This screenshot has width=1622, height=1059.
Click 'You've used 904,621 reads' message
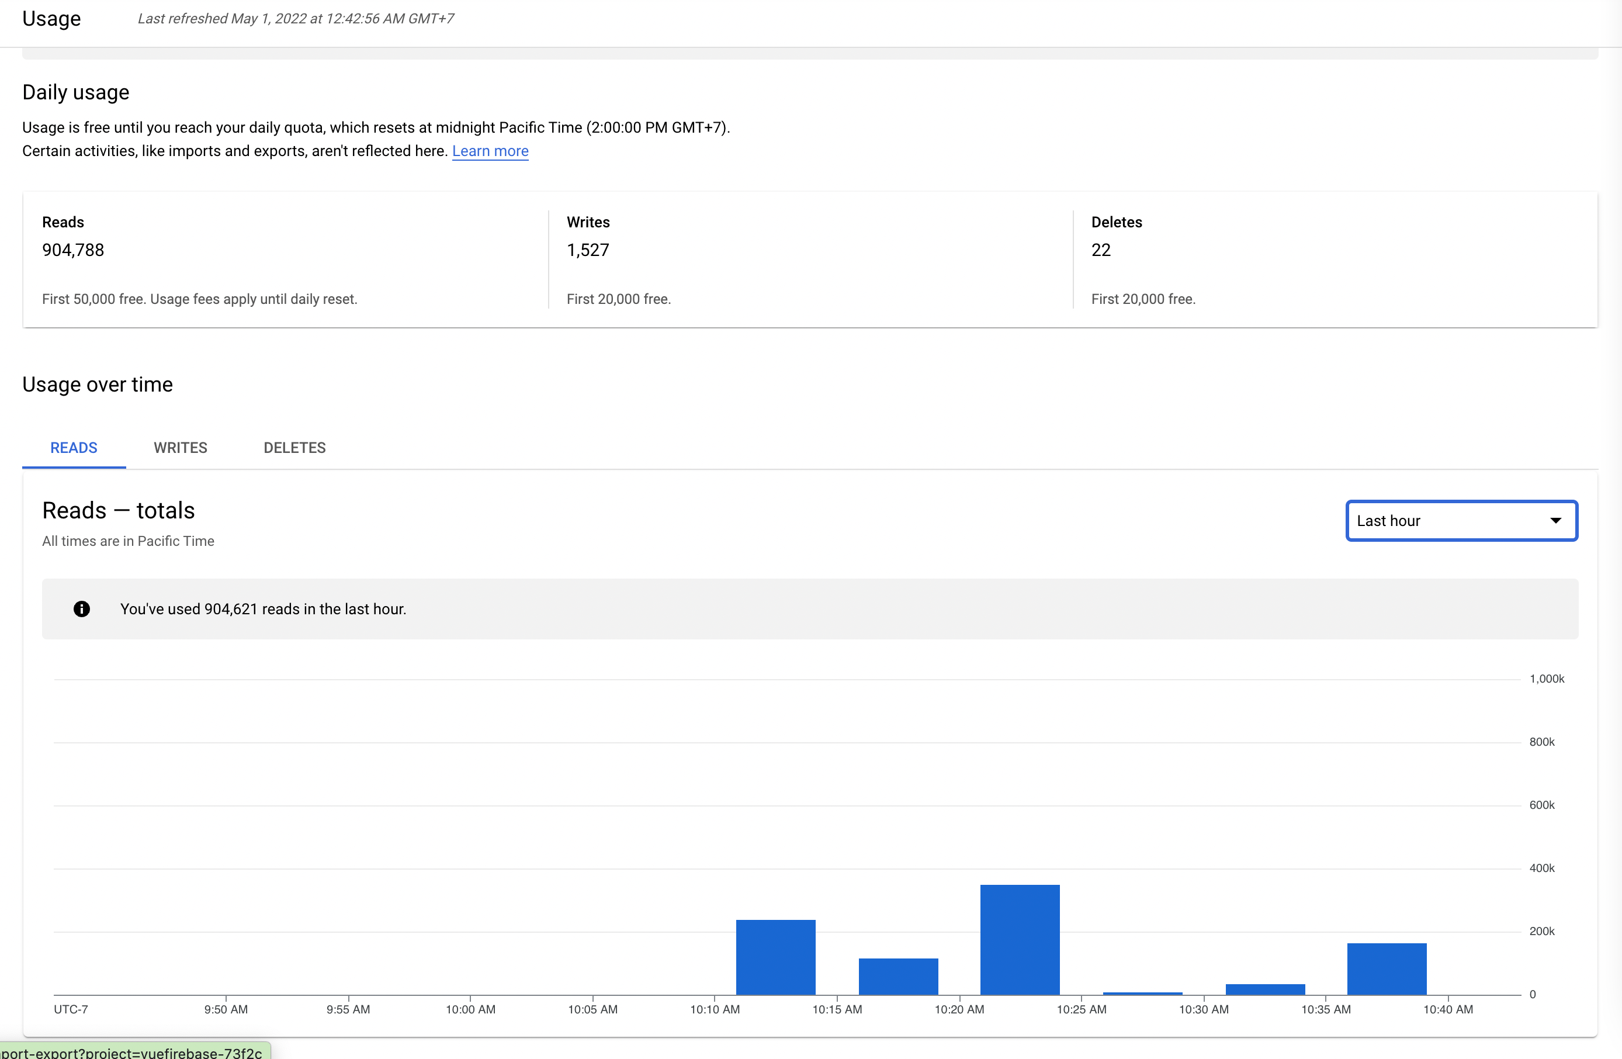coord(263,609)
